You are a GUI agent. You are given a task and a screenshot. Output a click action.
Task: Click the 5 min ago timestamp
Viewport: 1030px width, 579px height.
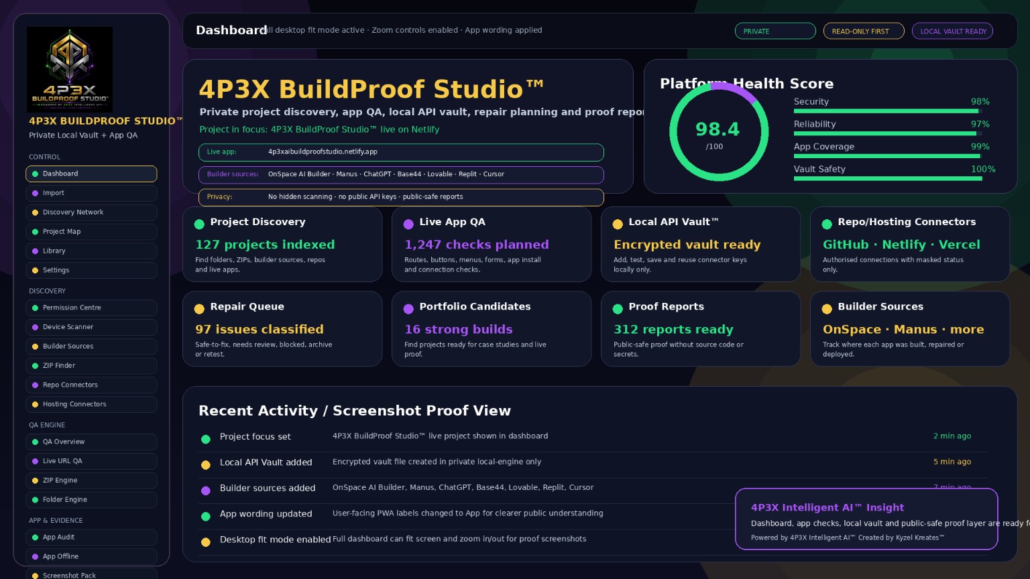pyautogui.click(x=952, y=462)
